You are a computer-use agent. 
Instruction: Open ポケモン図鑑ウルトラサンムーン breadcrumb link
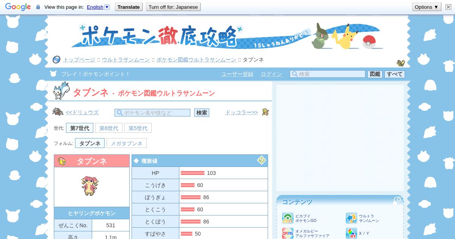(x=196, y=60)
